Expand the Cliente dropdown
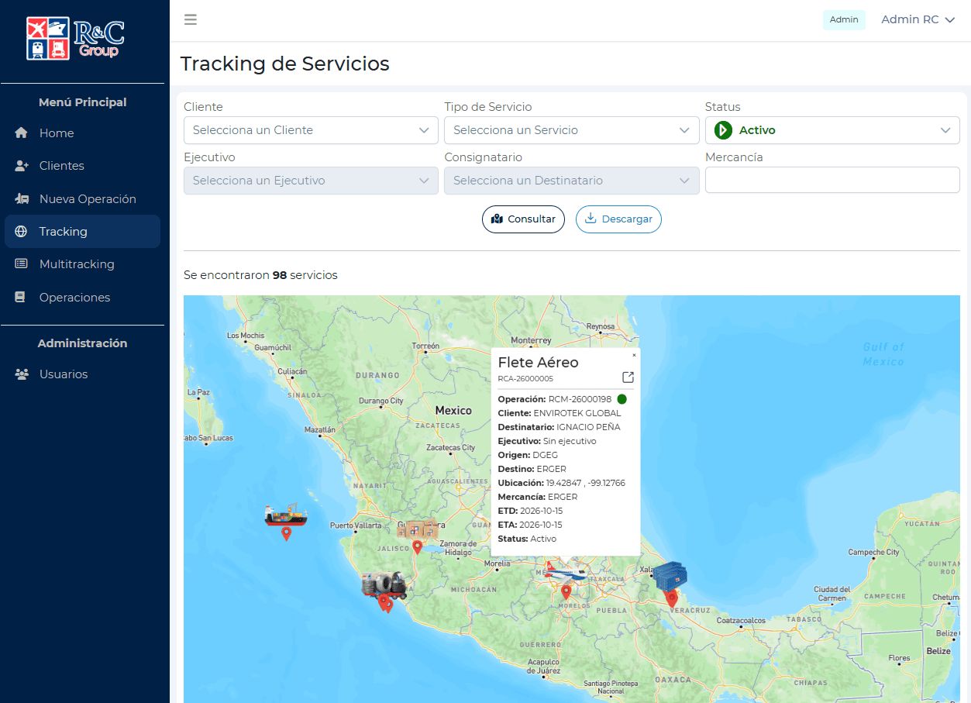Image resolution: width=971 pixels, height=703 pixels. pos(311,130)
